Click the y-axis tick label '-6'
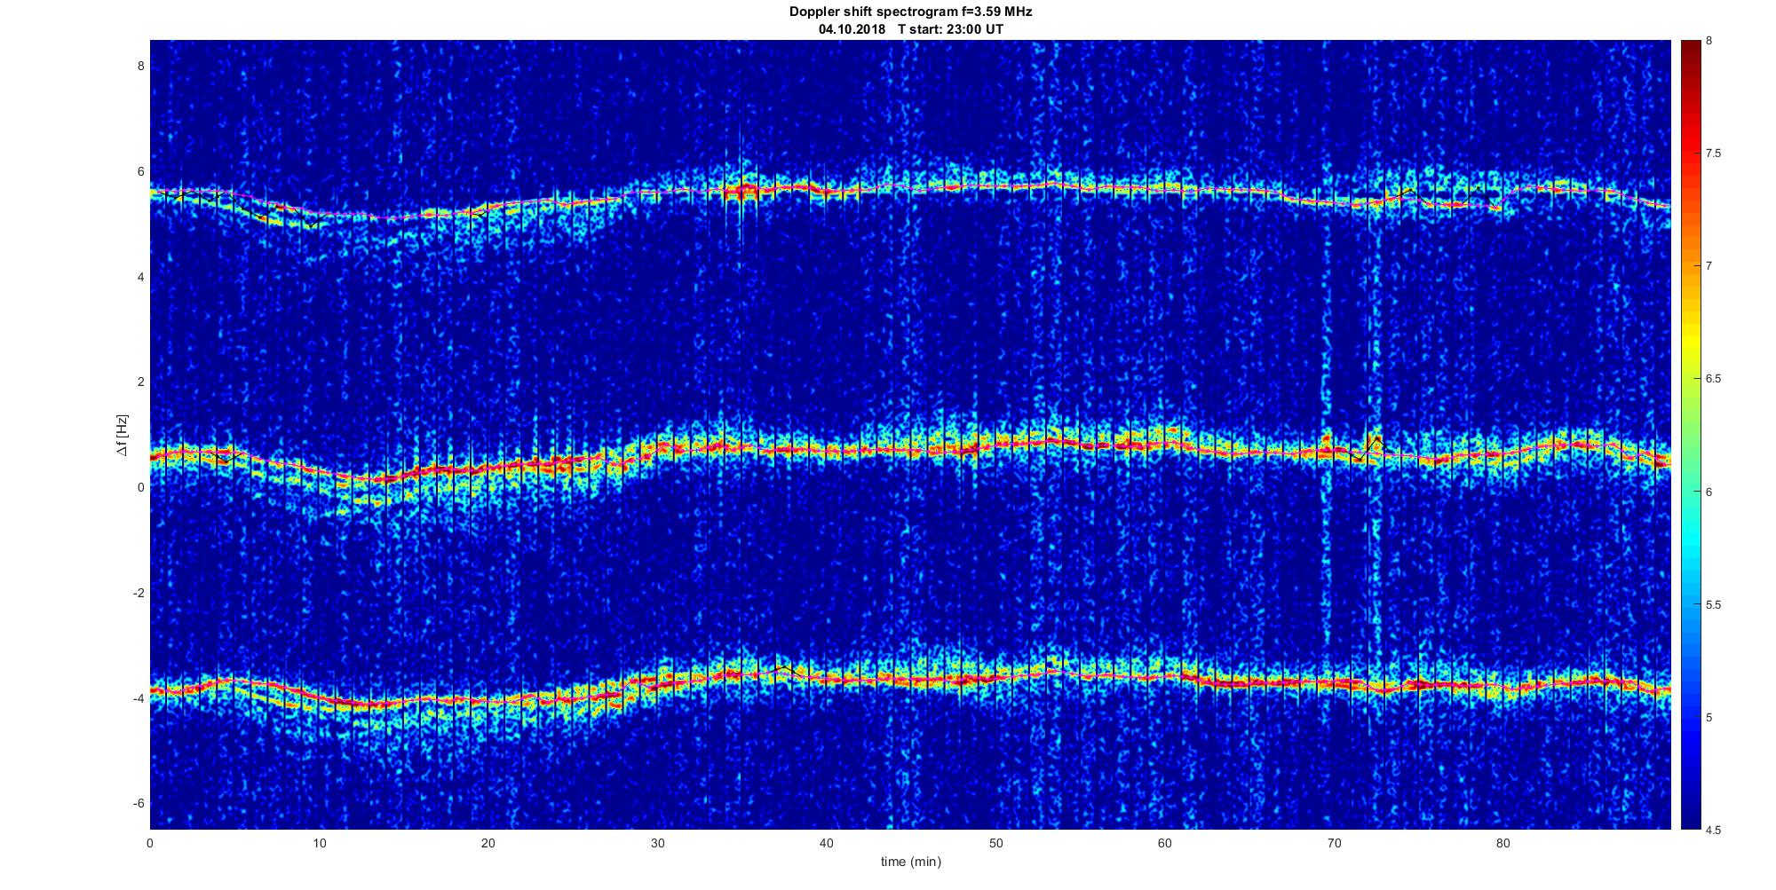Screen dimensions: 1776x890 (138, 803)
